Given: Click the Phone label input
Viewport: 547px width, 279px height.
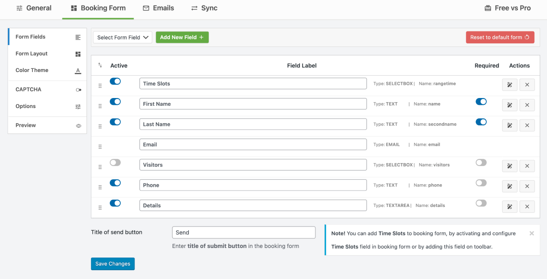Looking at the screenshot, I should 253,185.
